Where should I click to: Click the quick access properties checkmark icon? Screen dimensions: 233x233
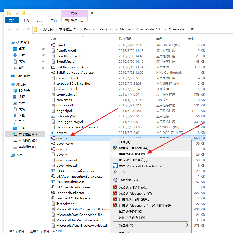pos(17,13)
